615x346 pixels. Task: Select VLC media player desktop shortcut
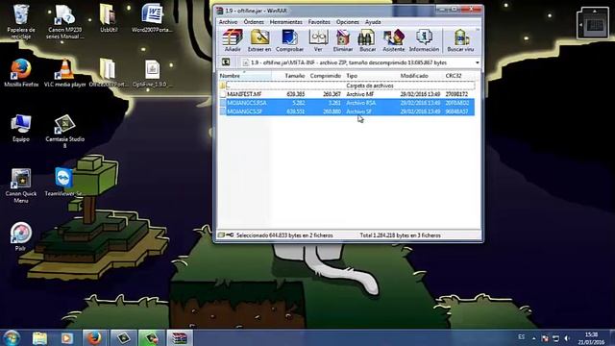pyautogui.click(x=64, y=73)
